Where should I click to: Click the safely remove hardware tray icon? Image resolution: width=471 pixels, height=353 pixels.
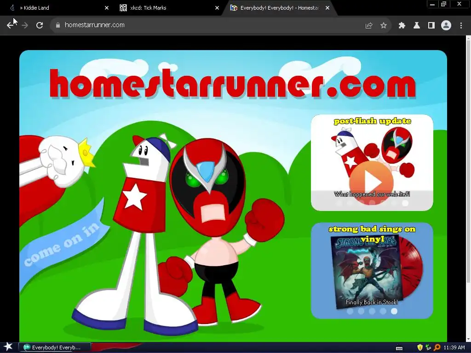pyautogui.click(x=428, y=347)
